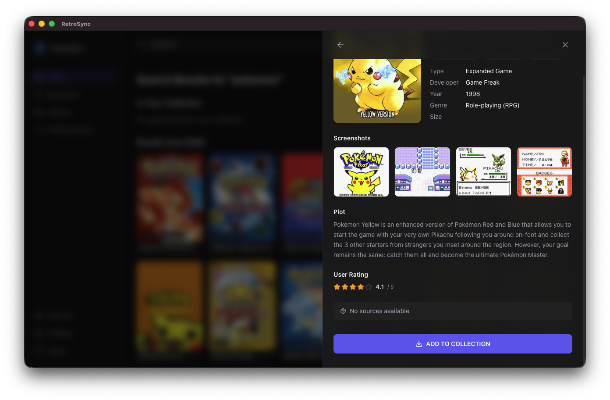Click the 'Role-playing (RPG)' genre value
The height and width of the screenshot is (400, 610).
[x=493, y=105]
